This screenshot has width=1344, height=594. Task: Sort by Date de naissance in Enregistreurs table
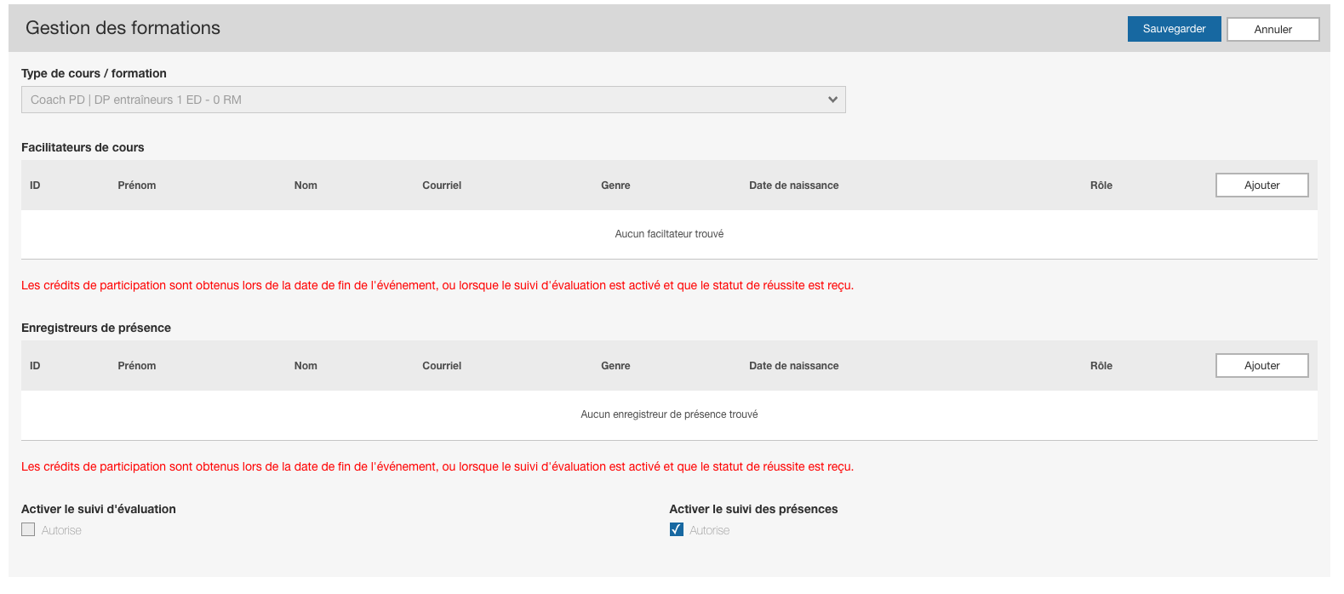[793, 366]
